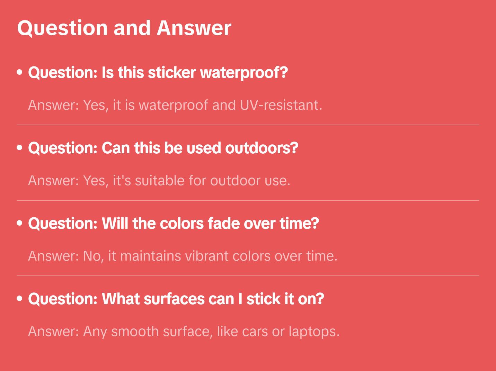Click the "Any smooth surface" answer text
This screenshot has width=496, height=371.
click(184, 332)
